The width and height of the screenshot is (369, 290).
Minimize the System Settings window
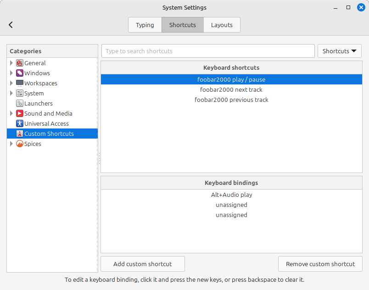click(x=335, y=7)
